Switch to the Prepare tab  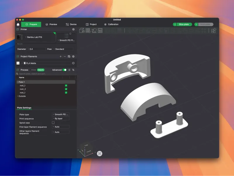tap(31, 24)
